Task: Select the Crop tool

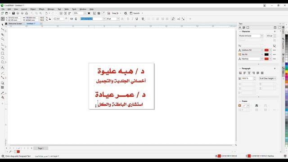Action: click(x=2, y=34)
